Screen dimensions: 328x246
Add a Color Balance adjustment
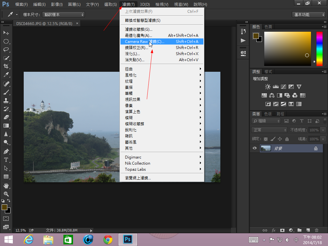point(272,95)
